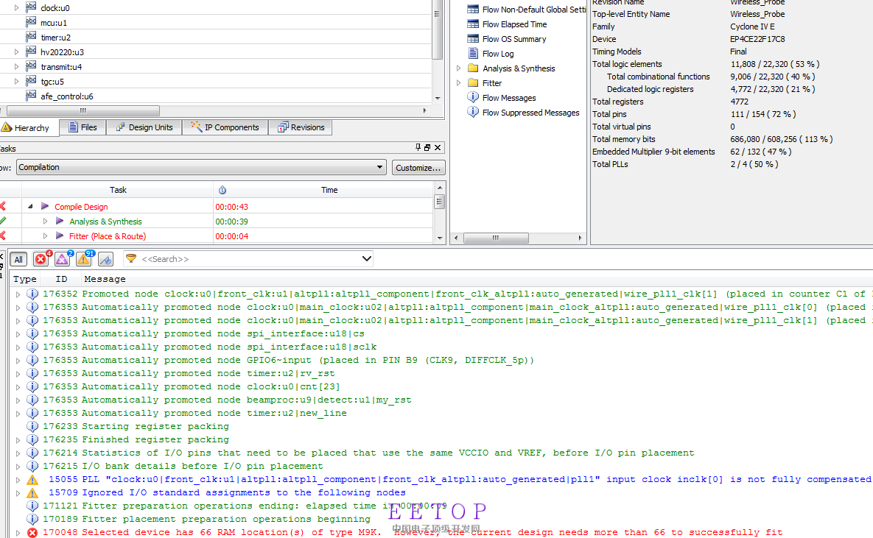Toggle the critical warnings message filter
Image resolution: width=873 pixels, height=538 pixels.
[63, 259]
